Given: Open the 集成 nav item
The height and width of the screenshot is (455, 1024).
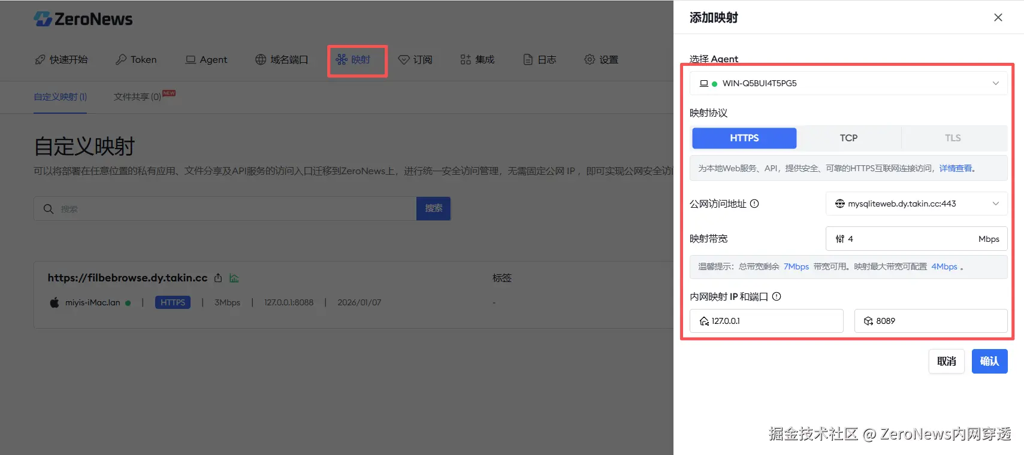Looking at the screenshot, I should tap(478, 59).
